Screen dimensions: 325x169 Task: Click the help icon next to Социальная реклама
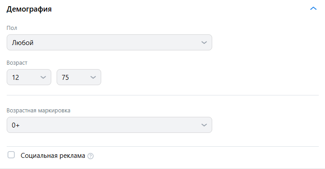91,156
